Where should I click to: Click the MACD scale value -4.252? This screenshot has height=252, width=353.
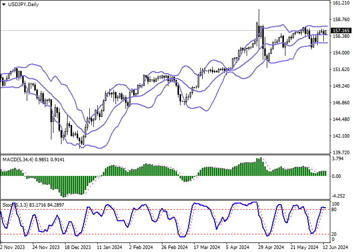[338, 196]
